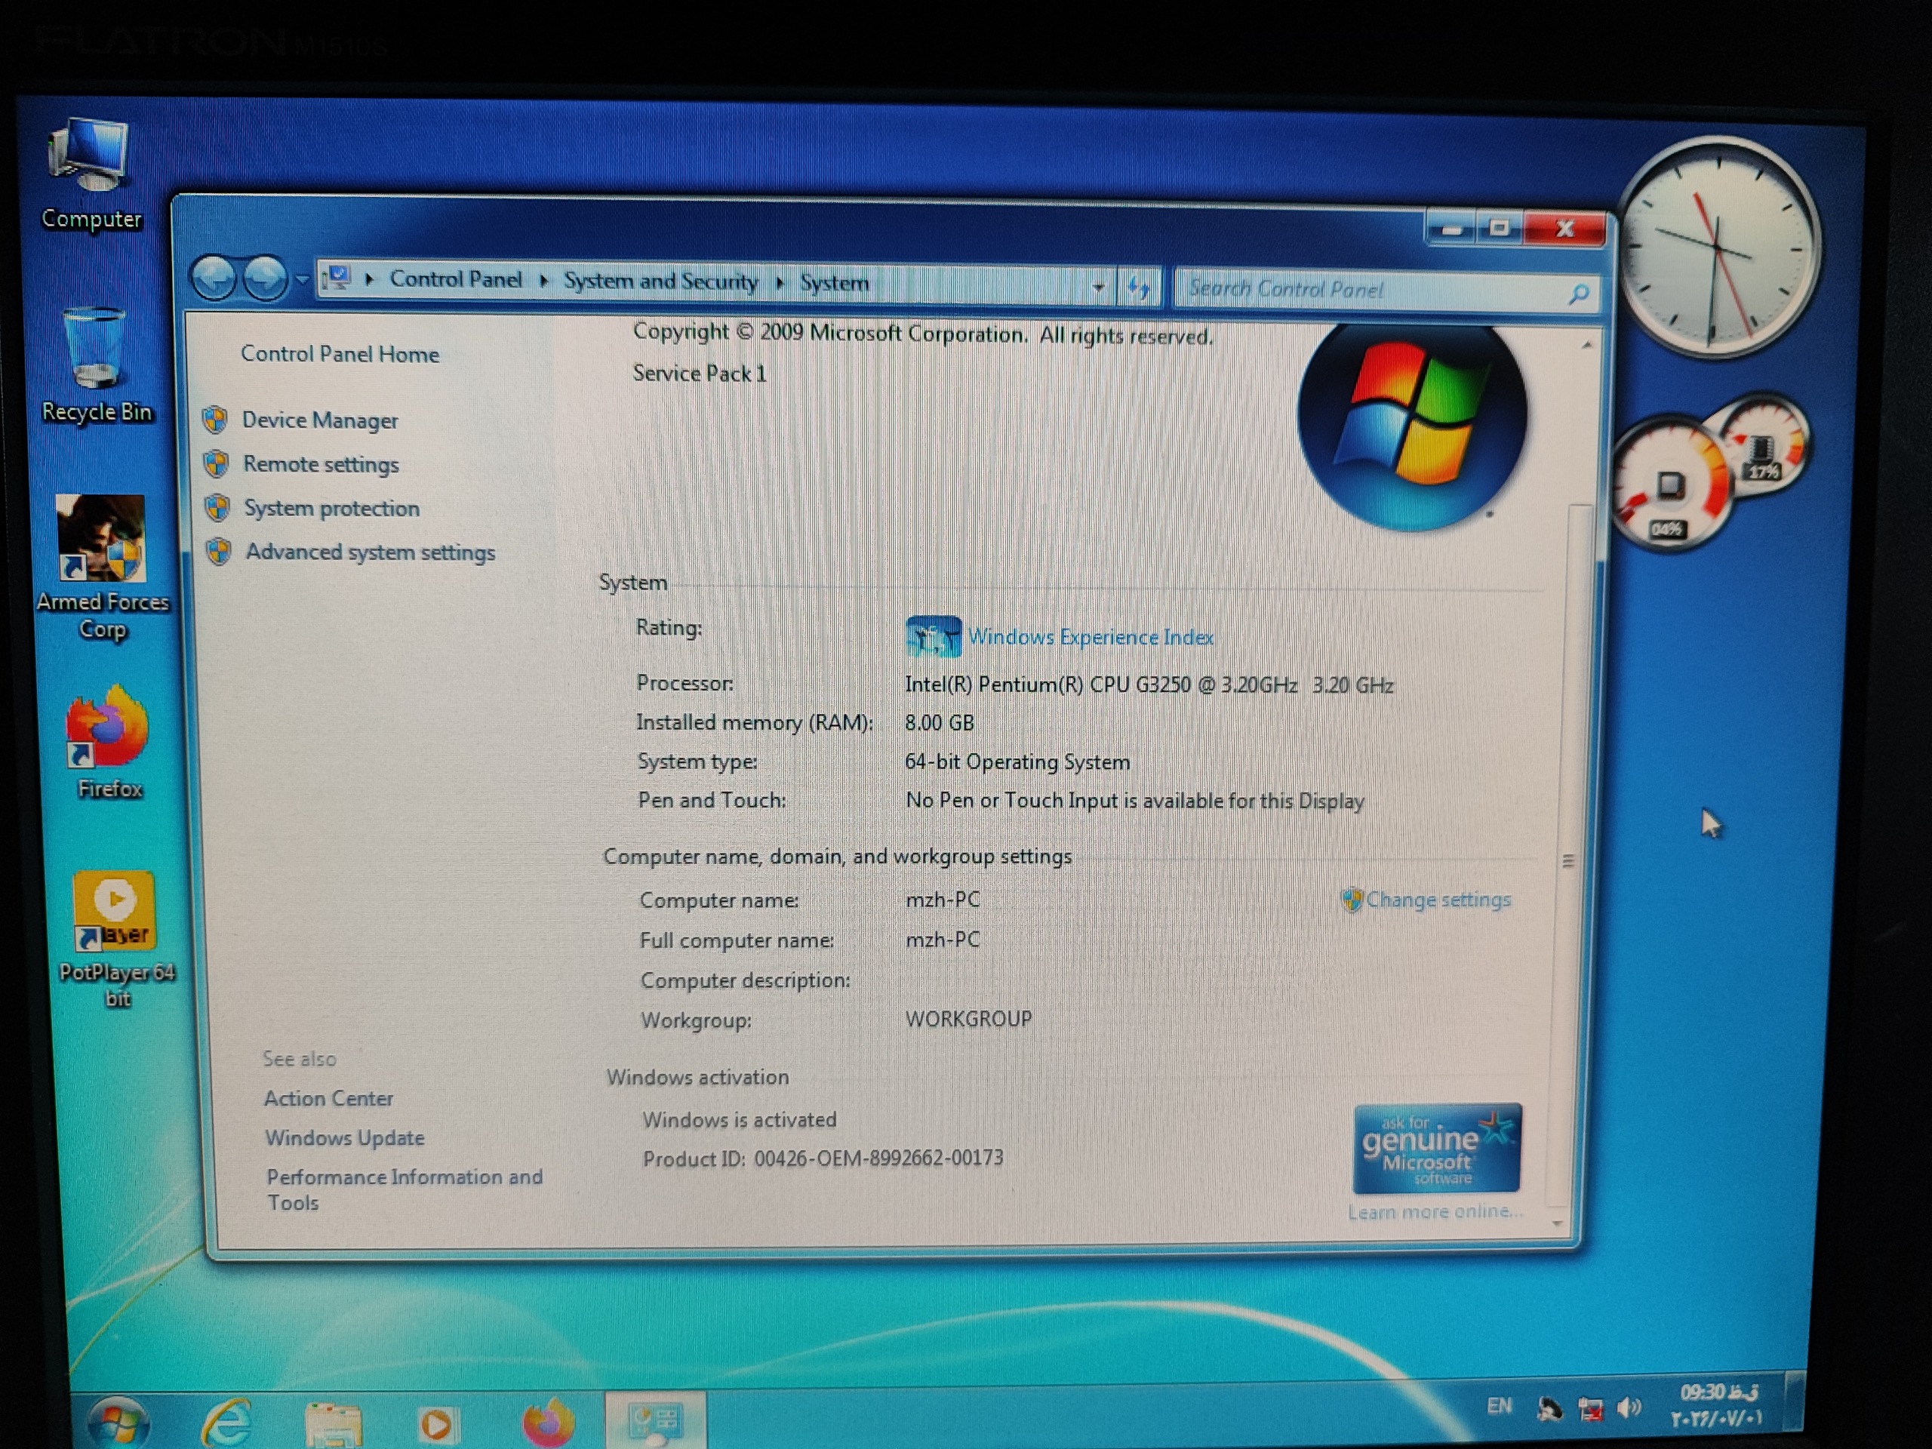Expand the address bar history dropdown

1098,288
